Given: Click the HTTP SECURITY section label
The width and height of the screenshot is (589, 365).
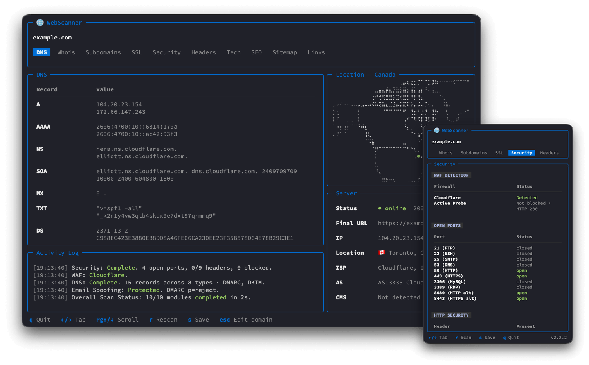Looking at the screenshot, I should (x=451, y=315).
